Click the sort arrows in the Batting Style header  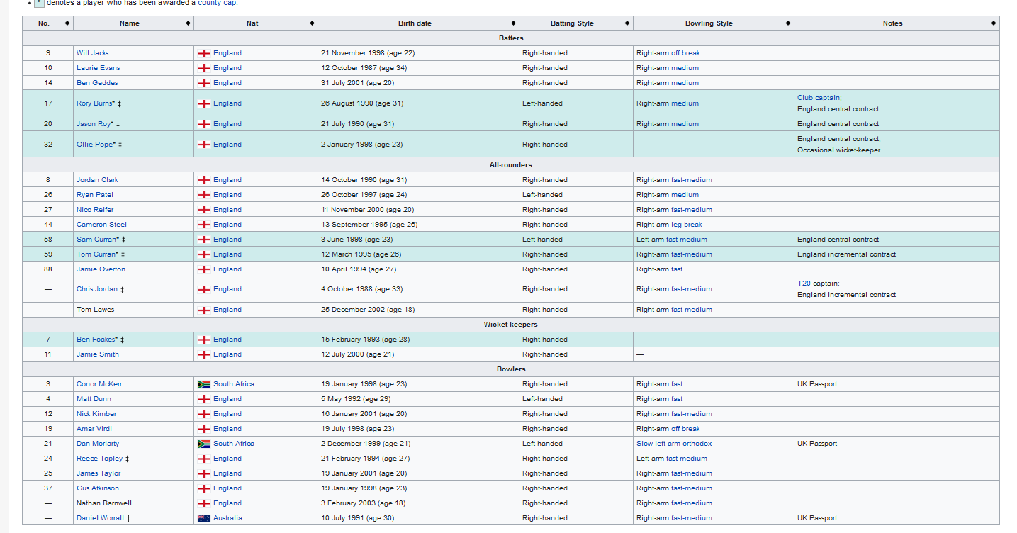(628, 23)
